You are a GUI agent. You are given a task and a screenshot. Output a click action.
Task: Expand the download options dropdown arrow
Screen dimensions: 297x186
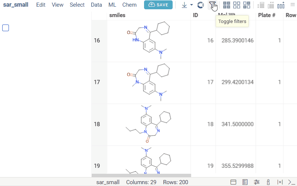tap(192, 5)
